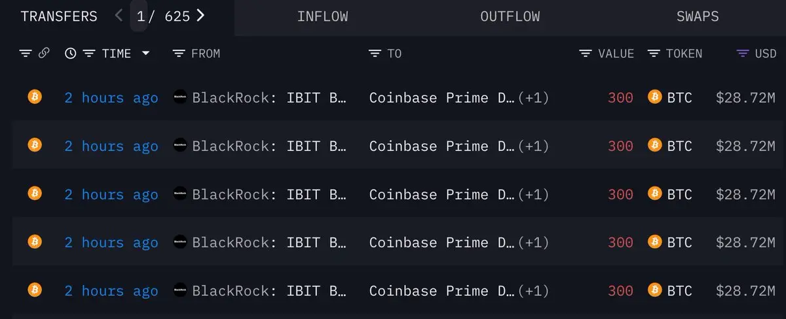Switch to the INFLOW tab

click(322, 16)
